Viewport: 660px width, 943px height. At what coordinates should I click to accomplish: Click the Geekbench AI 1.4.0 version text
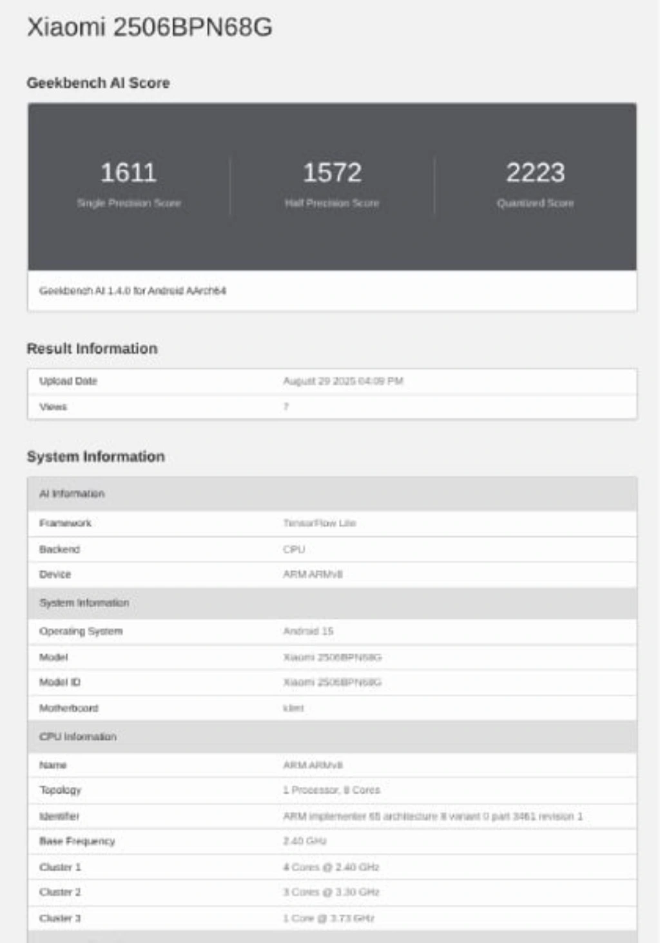click(132, 291)
